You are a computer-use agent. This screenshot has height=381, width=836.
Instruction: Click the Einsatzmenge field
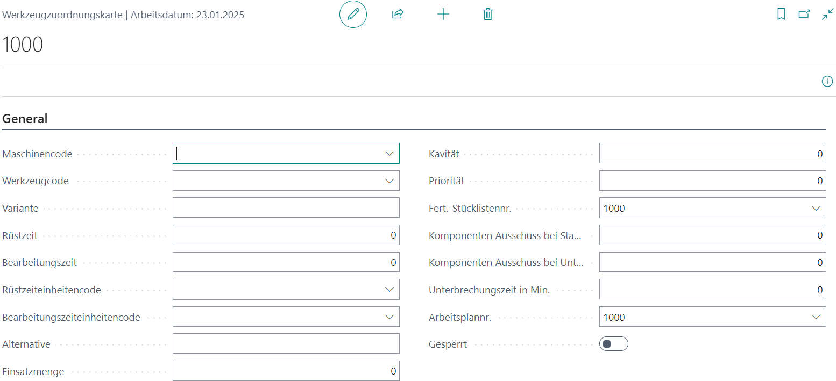(x=286, y=371)
